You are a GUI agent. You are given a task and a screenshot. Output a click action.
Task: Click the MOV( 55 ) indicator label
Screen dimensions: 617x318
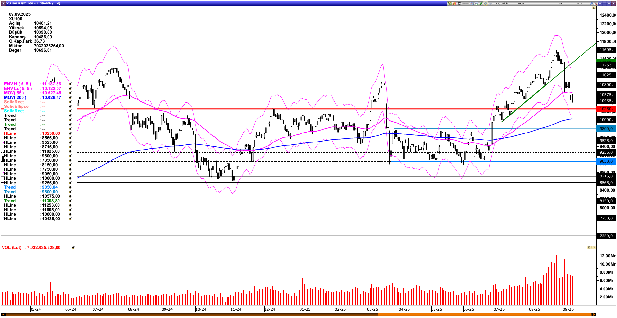(14, 93)
